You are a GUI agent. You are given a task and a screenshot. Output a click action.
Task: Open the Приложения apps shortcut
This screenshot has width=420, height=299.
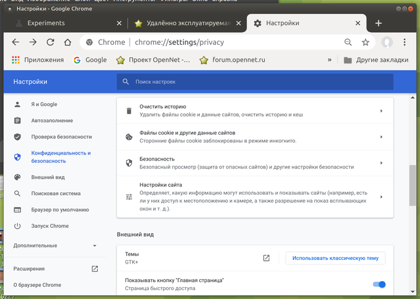[38, 60]
